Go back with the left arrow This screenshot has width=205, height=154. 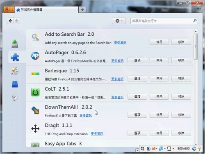pyautogui.click(x=10, y=21)
